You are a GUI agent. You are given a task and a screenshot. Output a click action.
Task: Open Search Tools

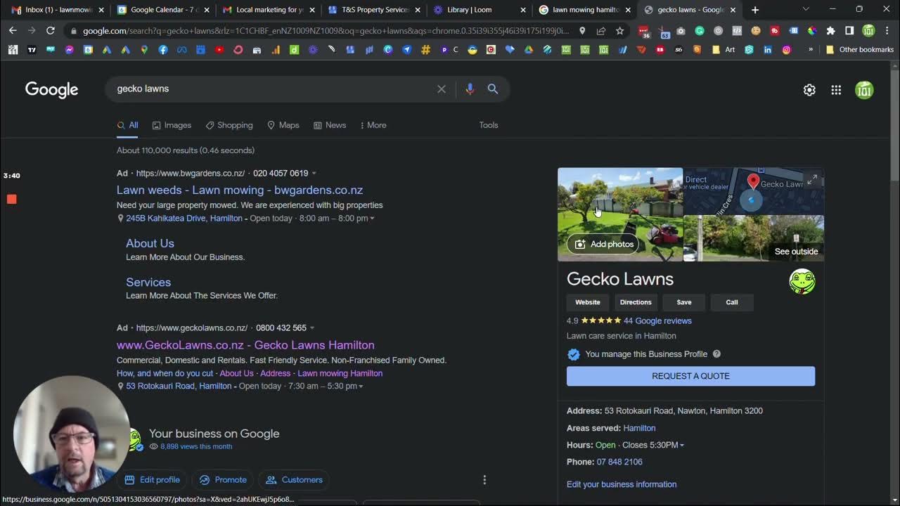click(489, 125)
